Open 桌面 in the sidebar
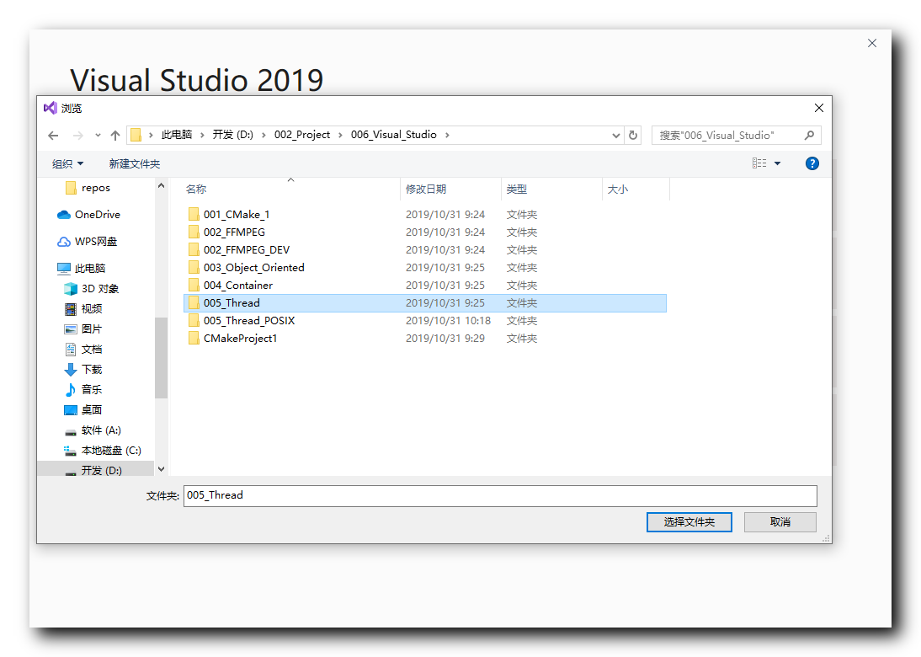This screenshot has height=657, width=921. (83, 410)
